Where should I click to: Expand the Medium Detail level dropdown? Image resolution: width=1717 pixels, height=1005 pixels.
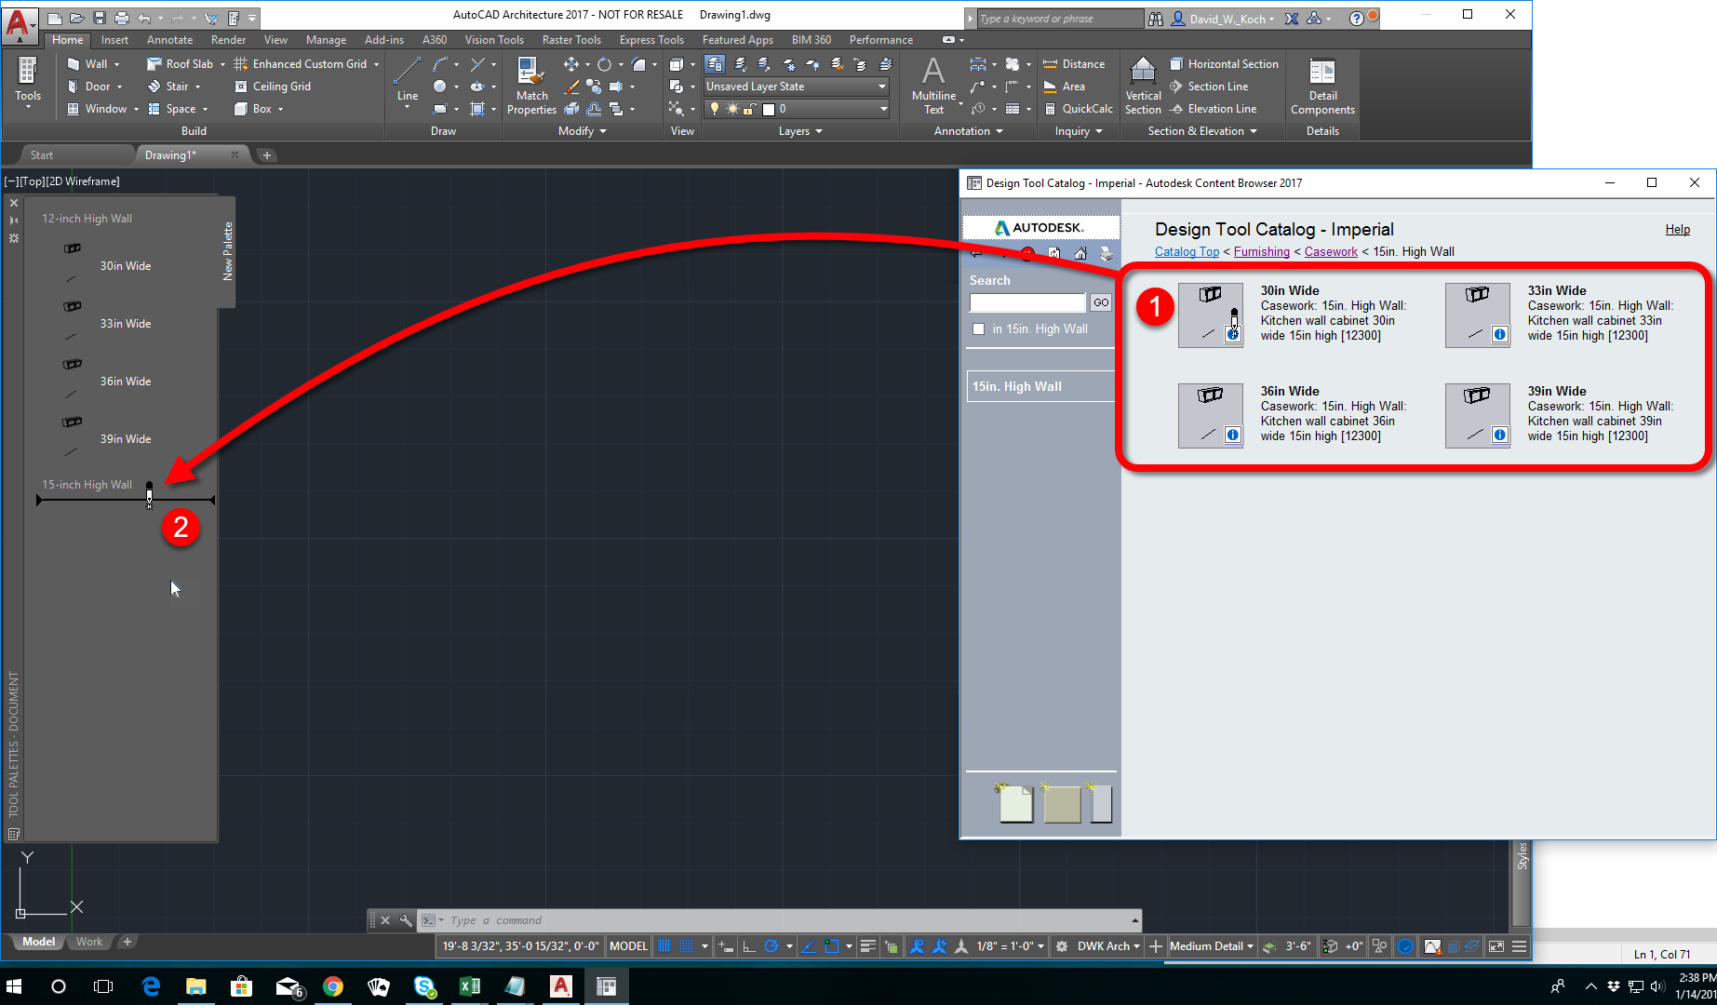tap(1212, 946)
